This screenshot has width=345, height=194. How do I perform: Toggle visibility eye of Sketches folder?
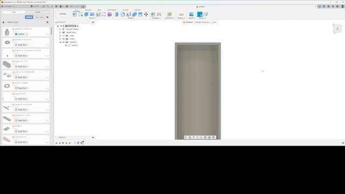pyautogui.click(x=64, y=42)
